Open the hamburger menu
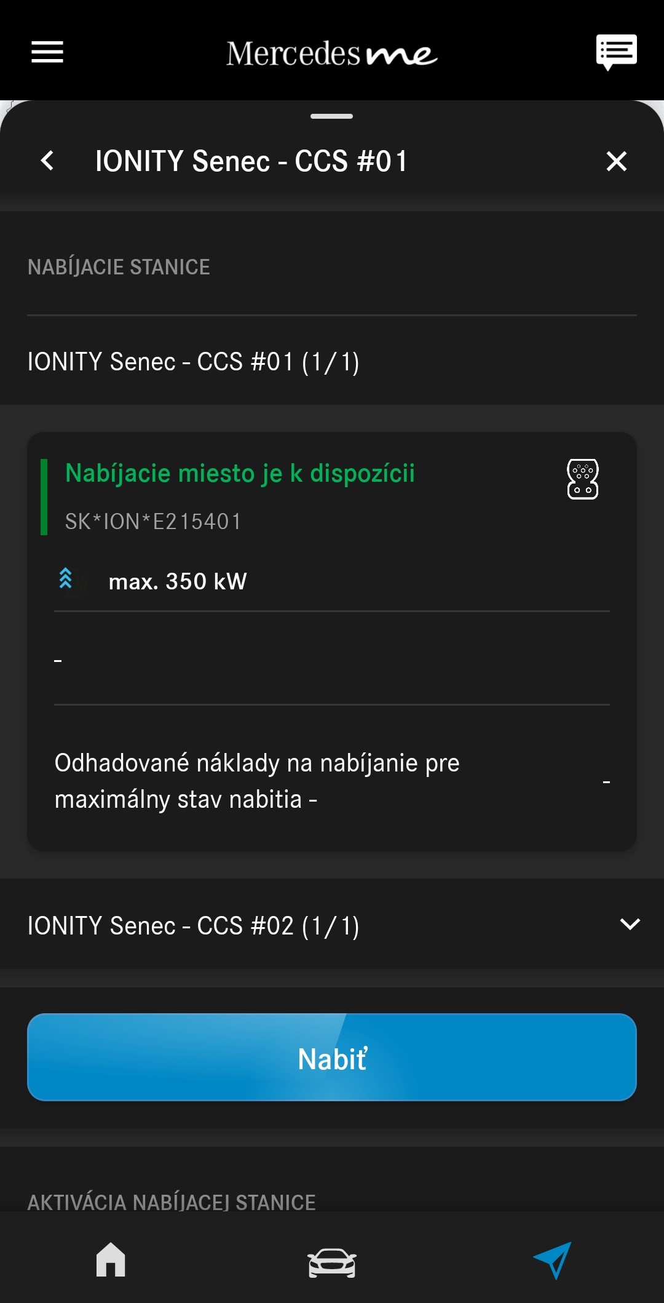 click(x=47, y=52)
